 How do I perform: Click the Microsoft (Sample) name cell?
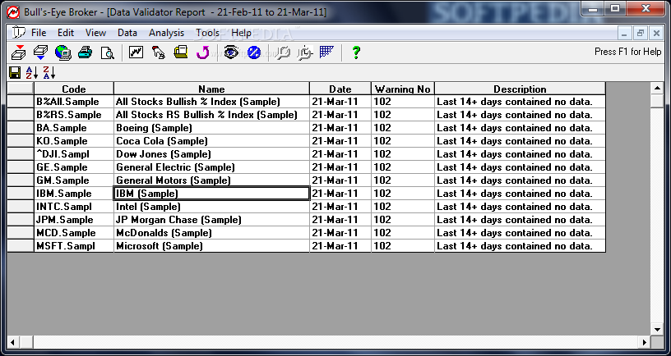click(211, 246)
